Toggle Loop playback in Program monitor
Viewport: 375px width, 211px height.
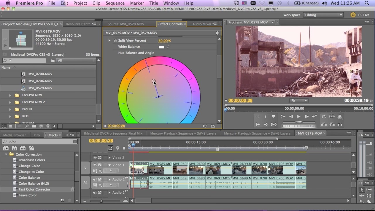324,117
